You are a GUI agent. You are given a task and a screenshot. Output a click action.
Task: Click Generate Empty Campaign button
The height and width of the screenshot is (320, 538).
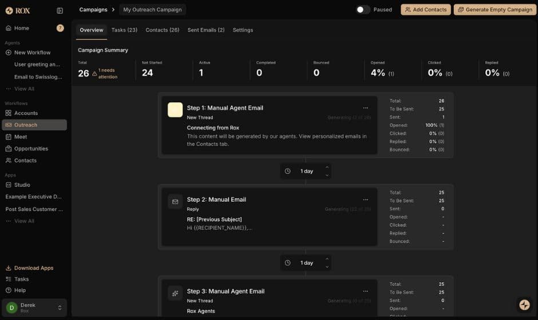[x=494, y=10]
